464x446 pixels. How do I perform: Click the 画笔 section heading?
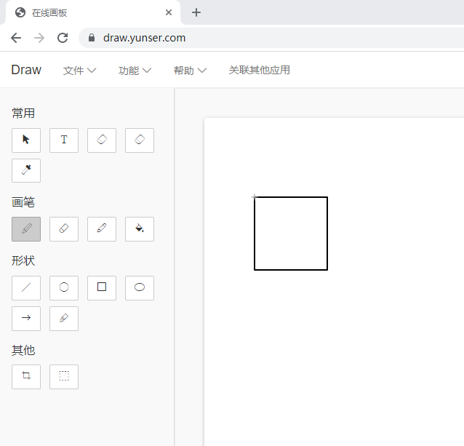[x=23, y=202]
